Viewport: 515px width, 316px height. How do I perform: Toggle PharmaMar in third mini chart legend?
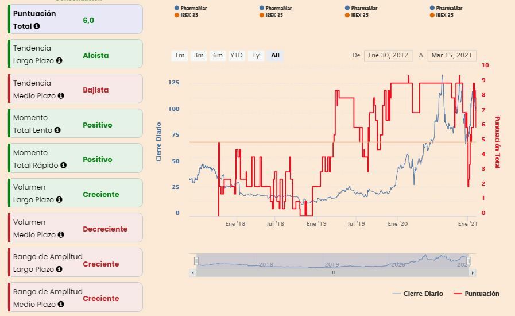tap(361, 8)
